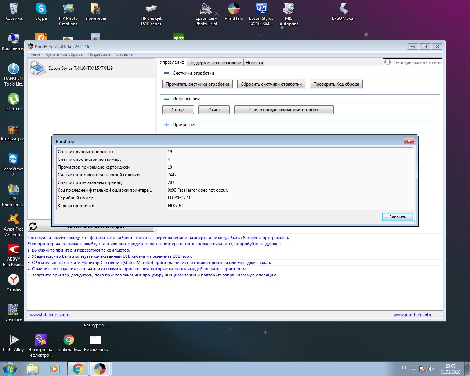Open the Купить код сброса menu
470x376 pixels.
point(64,54)
